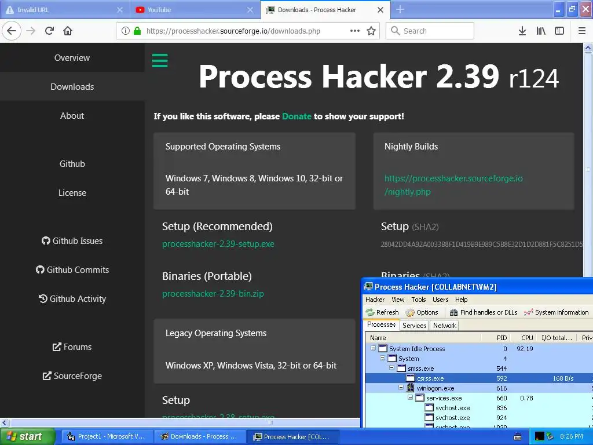Switch to the Network tab
This screenshot has height=445, width=593.
point(444,326)
